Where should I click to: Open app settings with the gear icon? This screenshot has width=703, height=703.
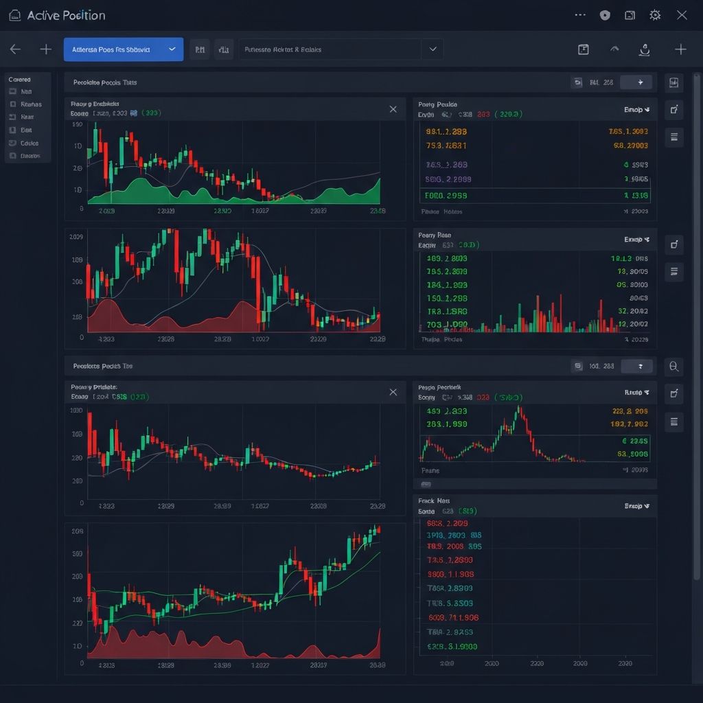654,14
